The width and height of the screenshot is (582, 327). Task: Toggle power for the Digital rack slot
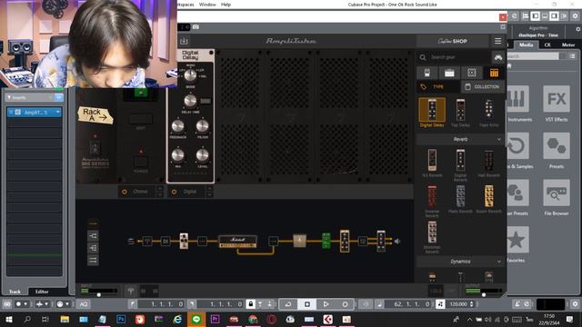pyautogui.click(x=174, y=192)
